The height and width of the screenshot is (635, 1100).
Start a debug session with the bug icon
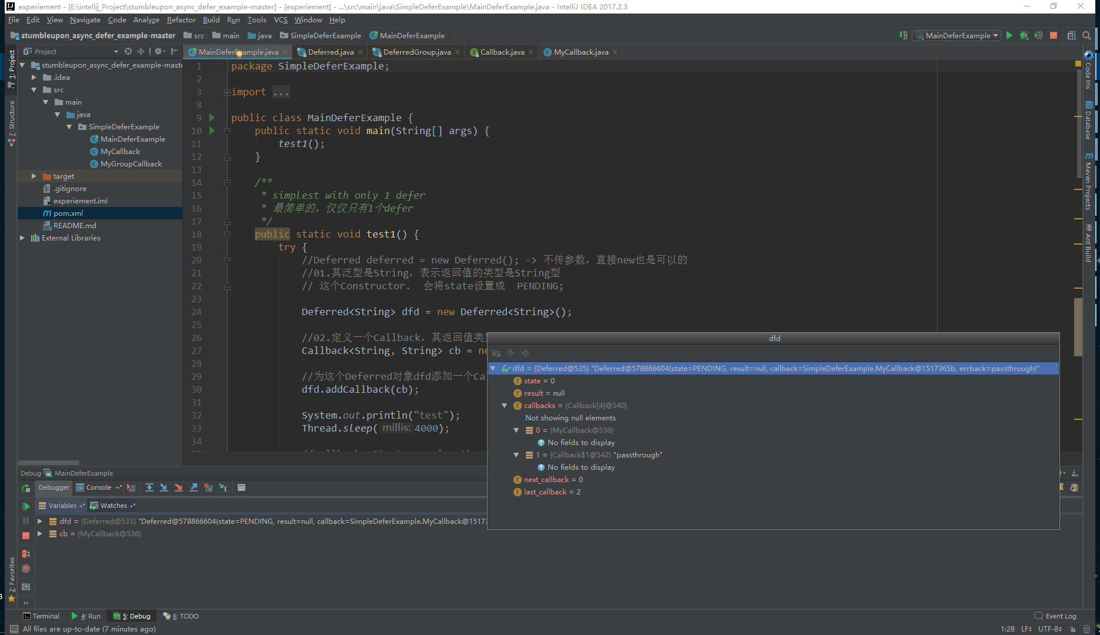pyautogui.click(x=1024, y=36)
